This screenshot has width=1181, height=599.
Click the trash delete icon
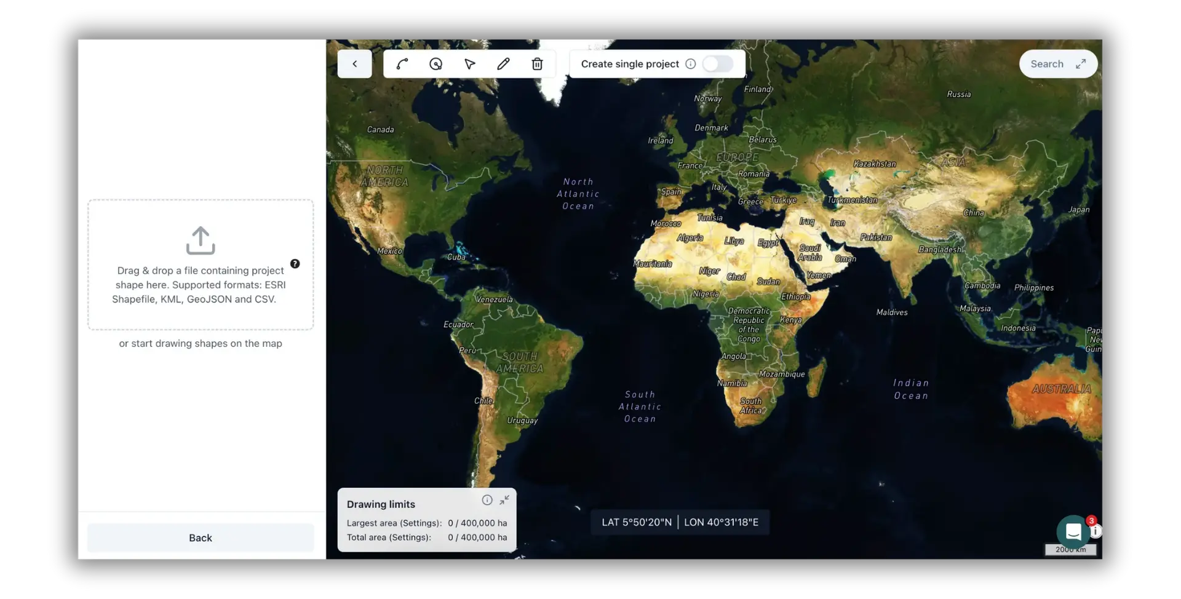tap(537, 64)
